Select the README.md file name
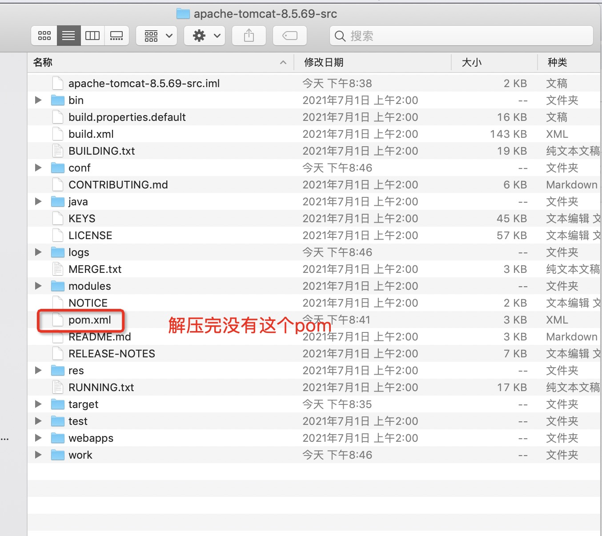This screenshot has height=536, width=602. [x=100, y=336]
